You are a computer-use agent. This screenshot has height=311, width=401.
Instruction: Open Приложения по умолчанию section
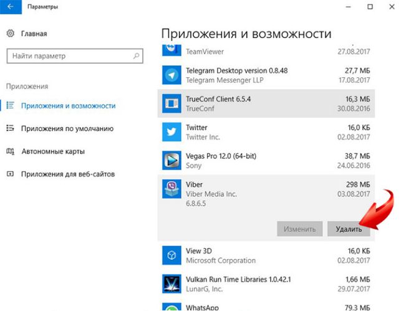[x=67, y=128]
